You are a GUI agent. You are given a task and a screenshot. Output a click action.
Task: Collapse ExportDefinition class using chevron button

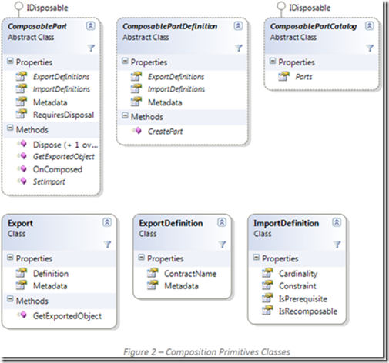222,222
